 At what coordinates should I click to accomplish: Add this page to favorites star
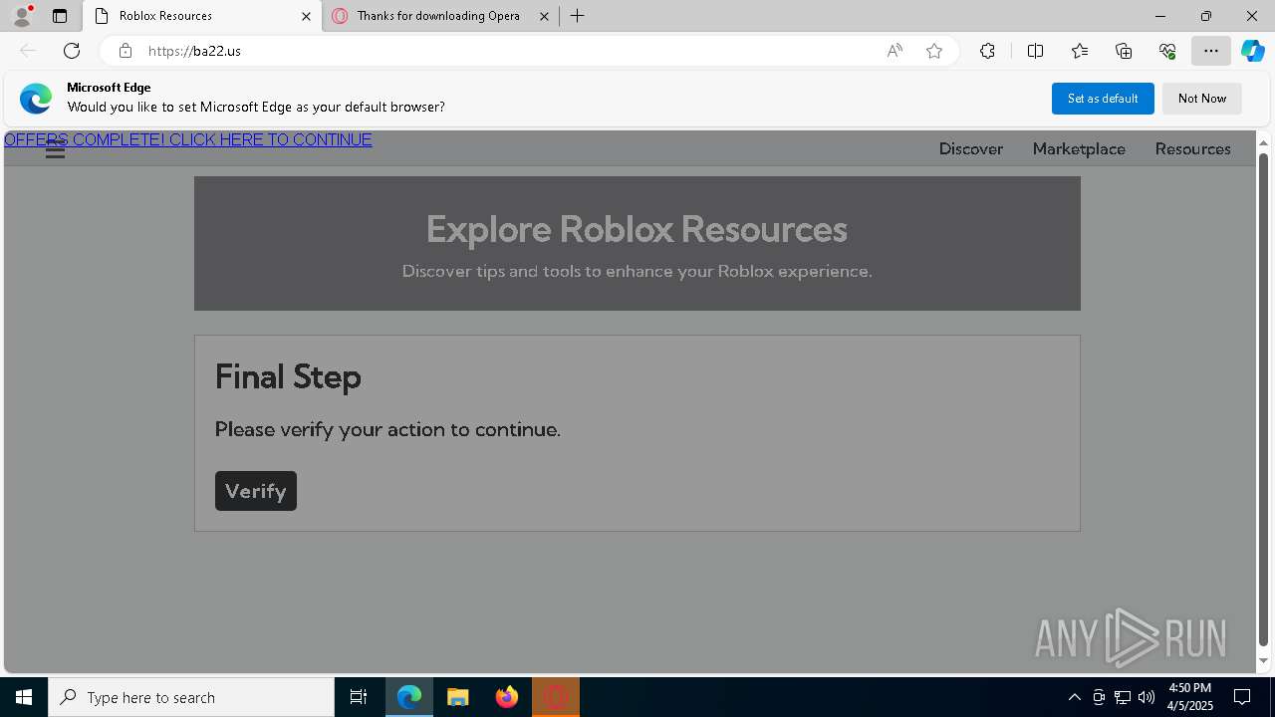[x=934, y=51]
